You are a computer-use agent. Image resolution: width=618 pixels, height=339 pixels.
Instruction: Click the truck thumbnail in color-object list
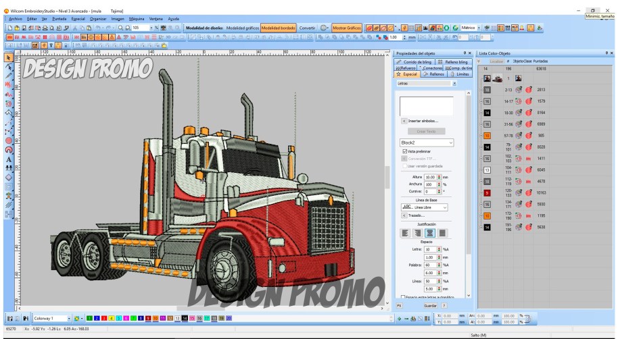498,78
